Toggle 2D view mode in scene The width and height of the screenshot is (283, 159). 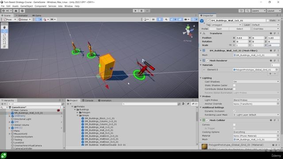pyautogui.click(x=153, y=19)
